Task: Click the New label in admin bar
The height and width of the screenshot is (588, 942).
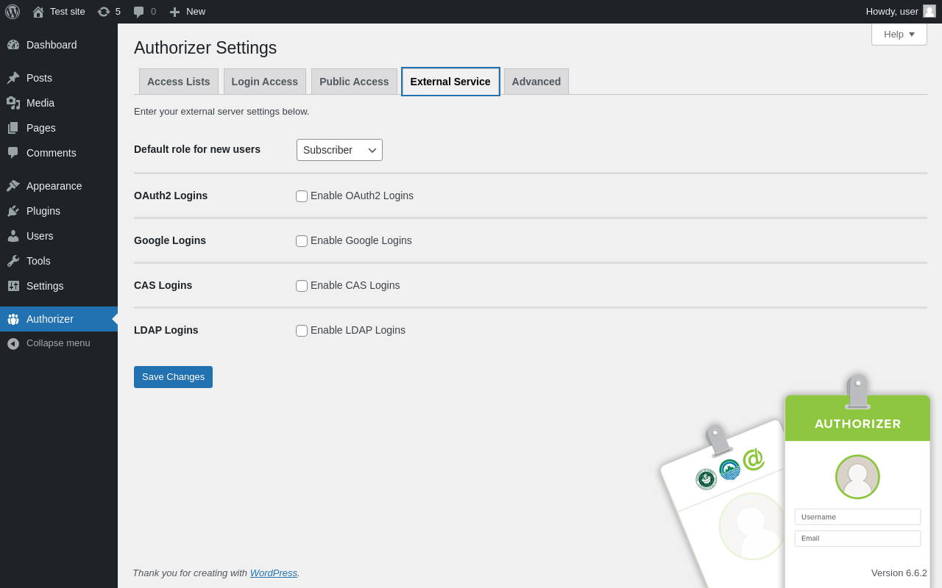Action: [x=196, y=12]
